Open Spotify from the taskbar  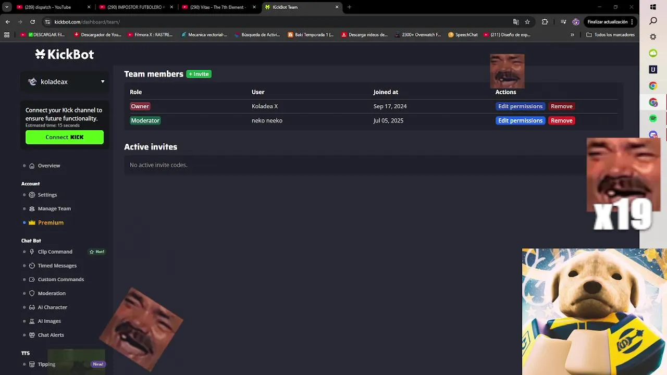coord(653,119)
